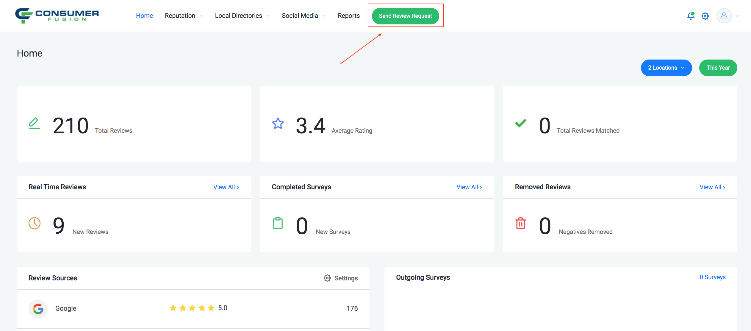Select the This Year date filter
This screenshot has width=751, height=331.
point(718,68)
